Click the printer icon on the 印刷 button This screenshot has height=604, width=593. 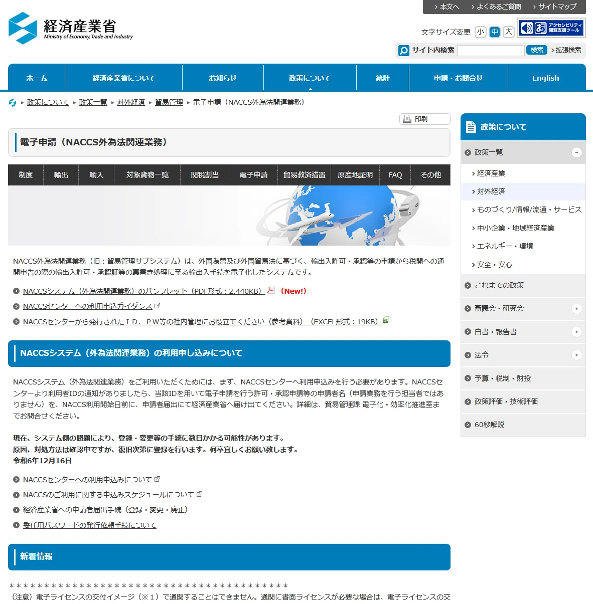407,119
